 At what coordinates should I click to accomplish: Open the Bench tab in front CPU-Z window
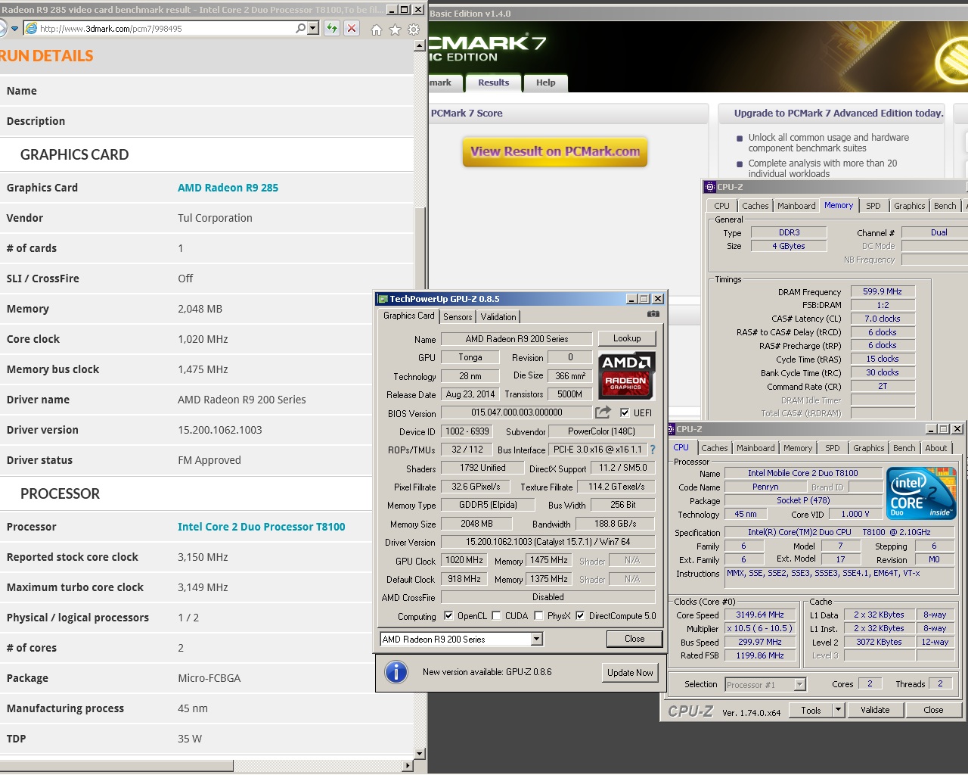pos(904,448)
